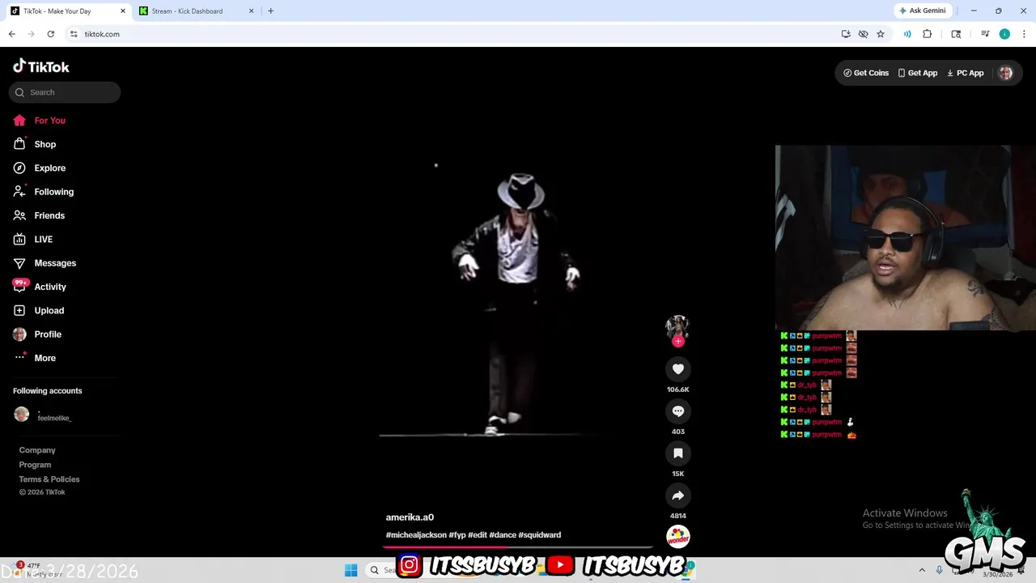
Task: Click the TikTok search field
Action: click(x=65, y=92)
